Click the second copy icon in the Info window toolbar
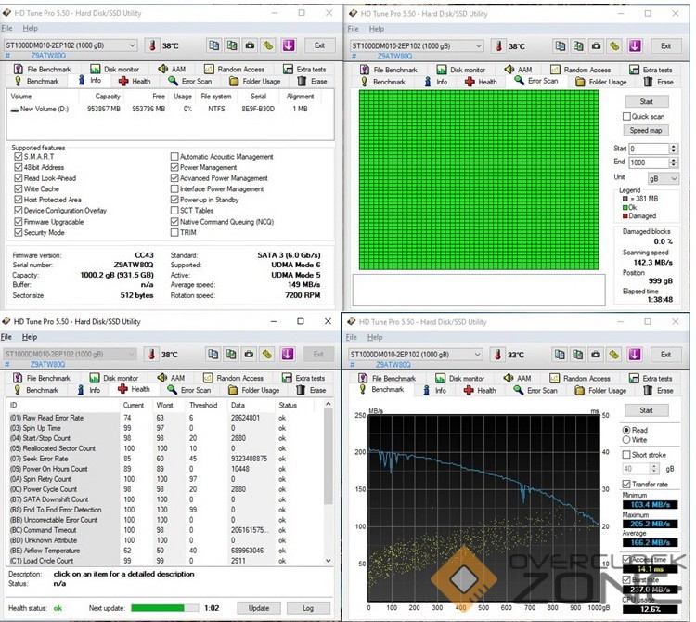The height and width of the screenshot is (622, 696). coord(231,45)
